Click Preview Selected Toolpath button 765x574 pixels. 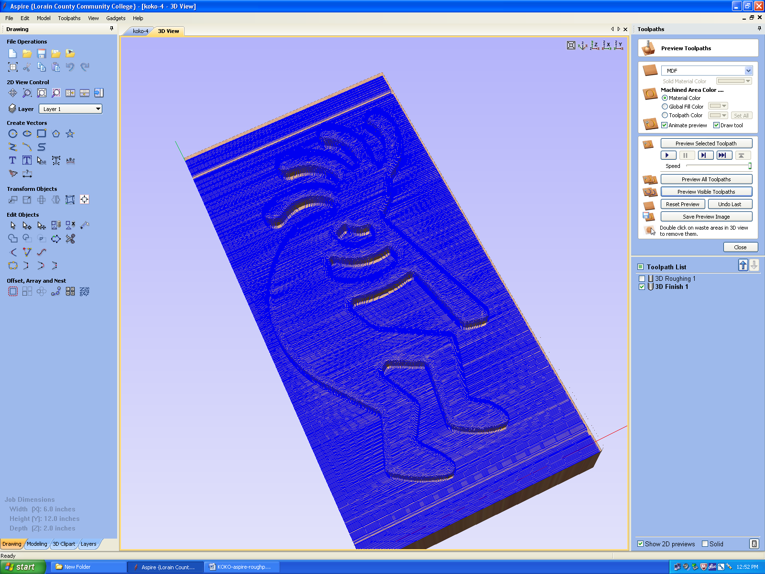(706, 143)
